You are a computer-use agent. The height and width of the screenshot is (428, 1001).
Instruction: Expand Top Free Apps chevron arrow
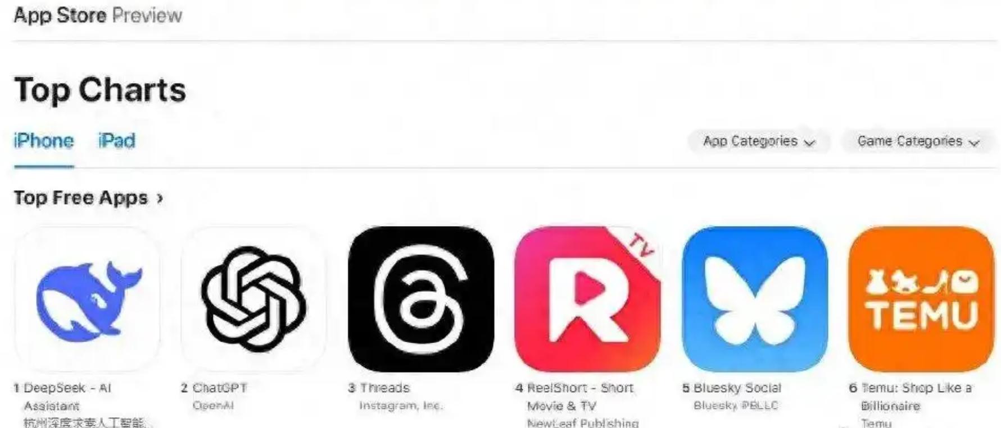click(160, 198)
